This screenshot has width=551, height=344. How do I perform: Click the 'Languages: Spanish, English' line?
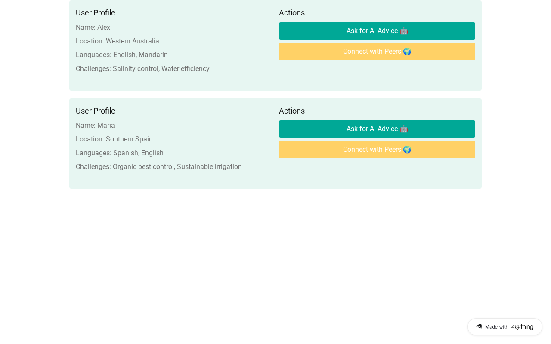coord(120,153)
